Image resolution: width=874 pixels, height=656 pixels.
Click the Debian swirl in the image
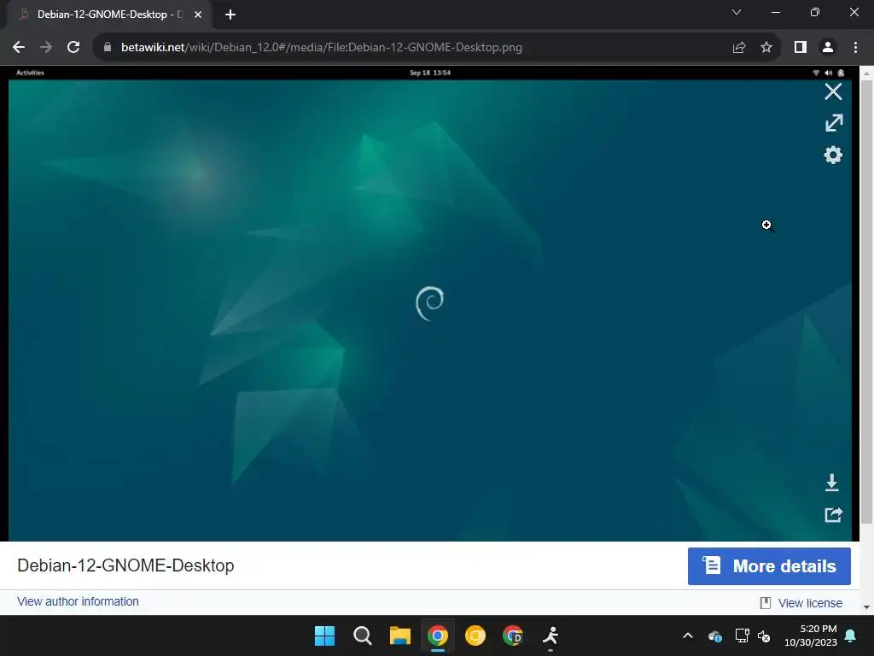[x=430, y=303]
